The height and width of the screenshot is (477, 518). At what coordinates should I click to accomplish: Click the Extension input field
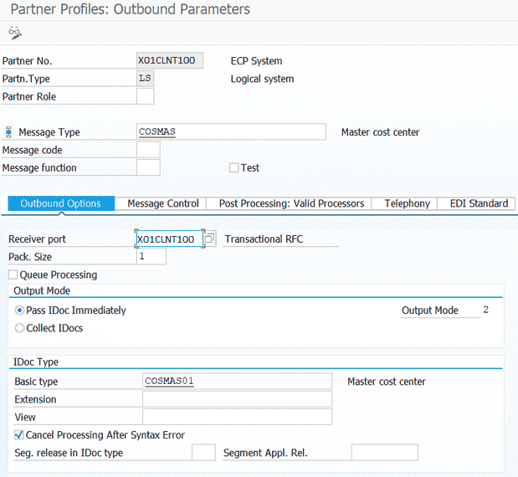238,399
